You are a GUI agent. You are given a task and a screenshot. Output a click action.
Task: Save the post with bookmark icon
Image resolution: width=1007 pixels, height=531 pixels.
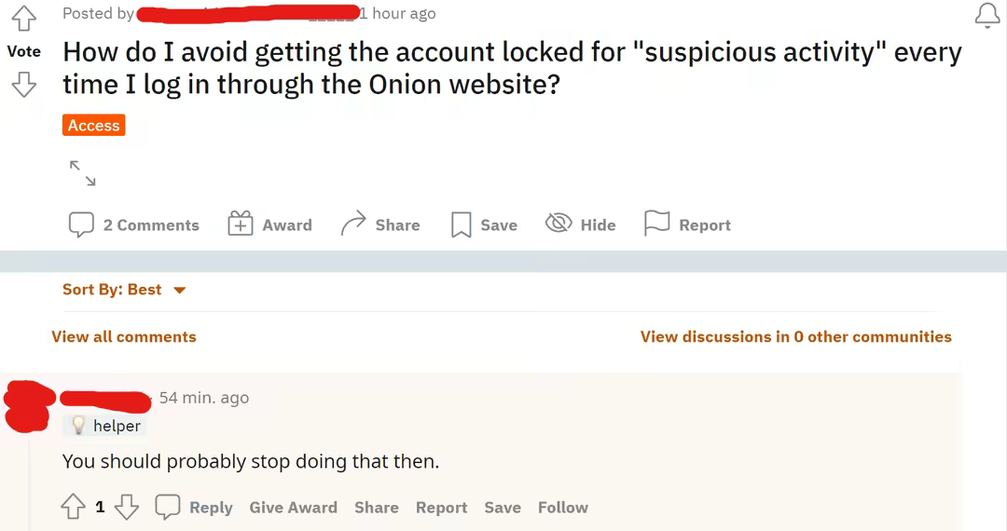tap(484, 225)
